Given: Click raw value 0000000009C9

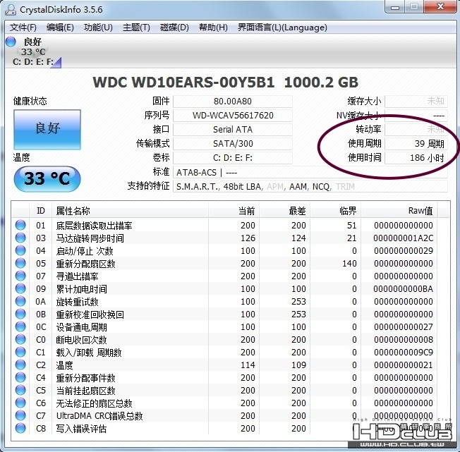Looking at the screenshot, I should pos(403,353).
